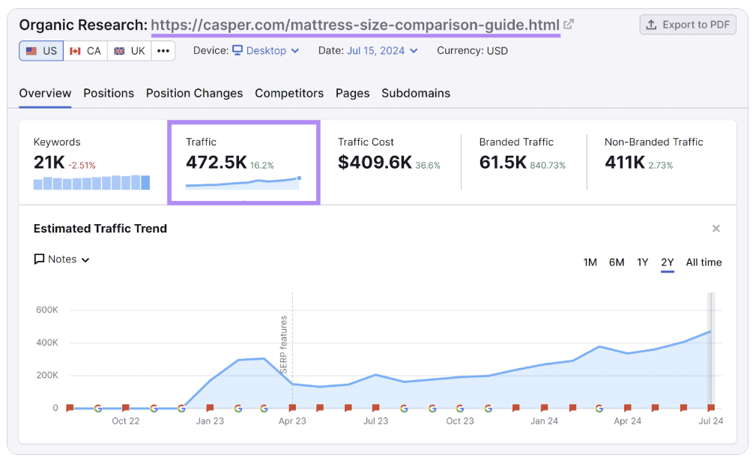Click the red flag marker at Jul 24

pyautogui.click(x=711, y=409)
